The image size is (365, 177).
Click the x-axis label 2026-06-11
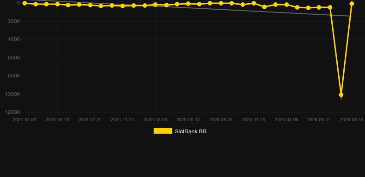[319, 120]
